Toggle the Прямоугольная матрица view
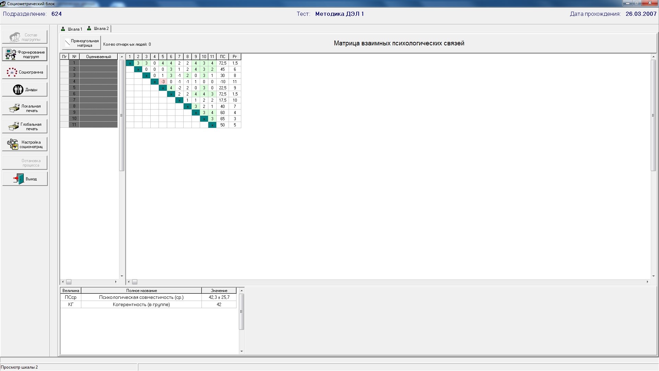The image size is (659, 371). [81, 43]
